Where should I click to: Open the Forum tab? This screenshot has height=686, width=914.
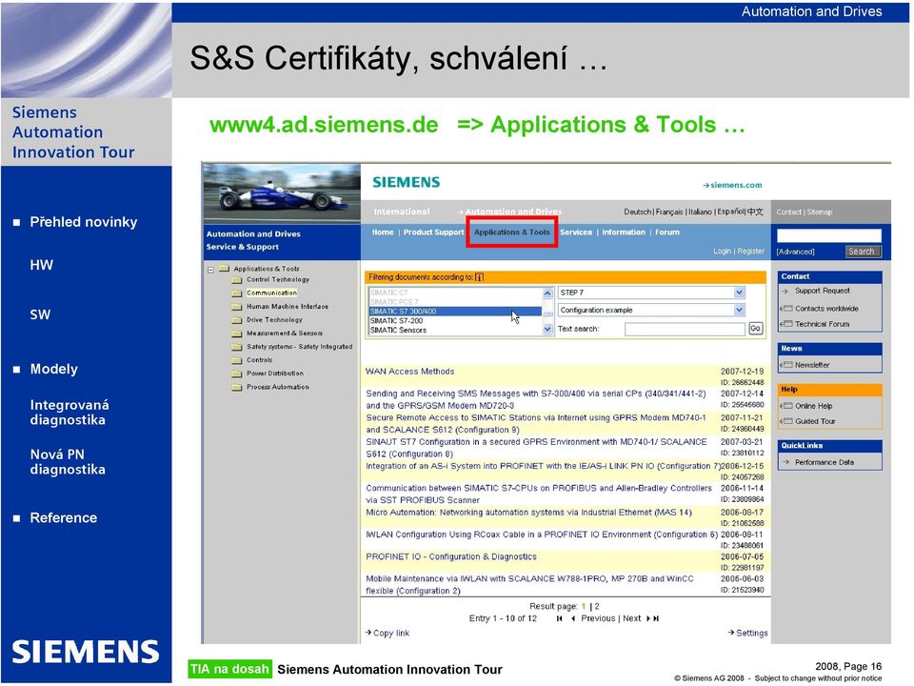click(666, 232)
